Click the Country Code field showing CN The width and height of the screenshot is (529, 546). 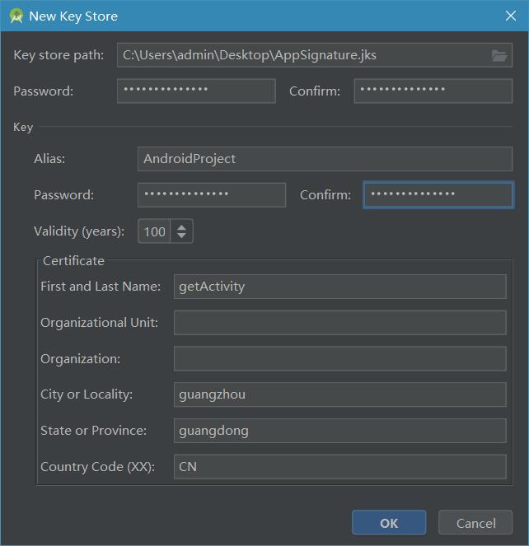[x=339, y=467]
